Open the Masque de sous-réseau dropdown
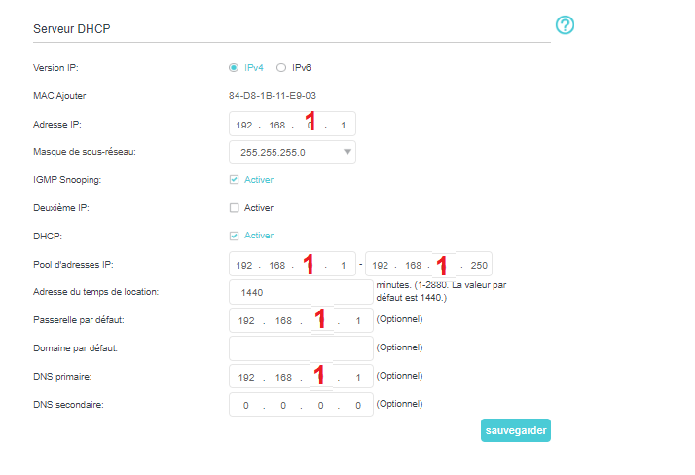 (292, 153)
